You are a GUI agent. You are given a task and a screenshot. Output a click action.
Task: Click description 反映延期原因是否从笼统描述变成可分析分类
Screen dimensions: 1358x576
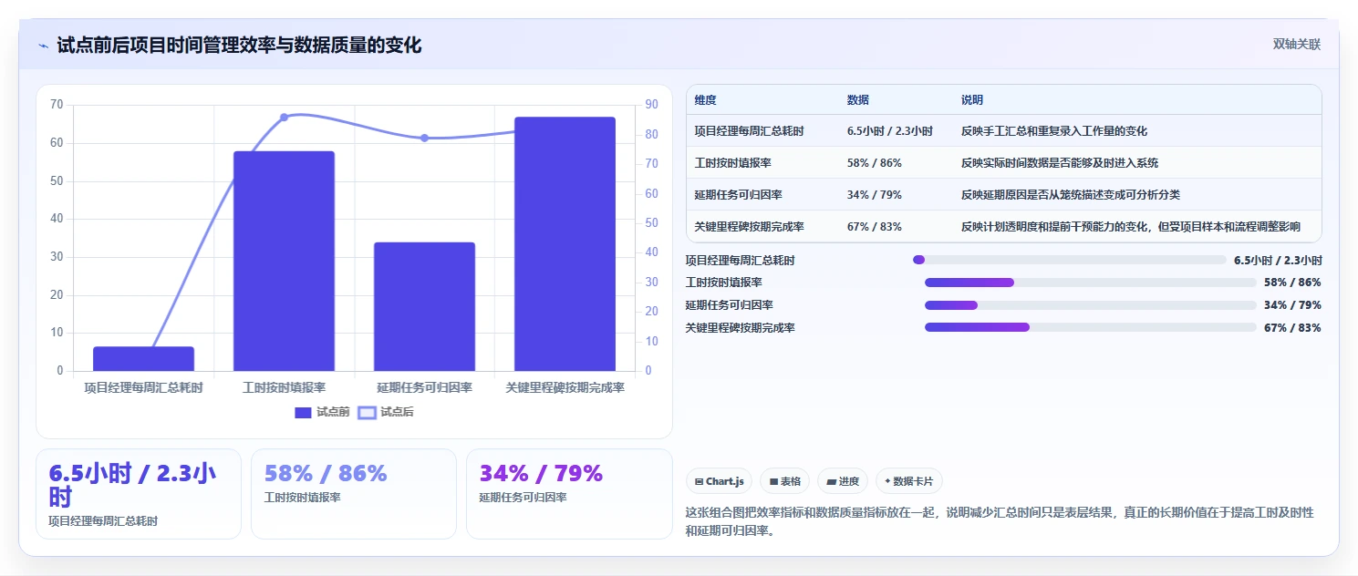(1071, 195)
